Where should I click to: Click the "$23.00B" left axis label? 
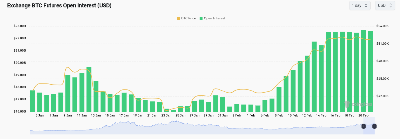click(20, 26)
